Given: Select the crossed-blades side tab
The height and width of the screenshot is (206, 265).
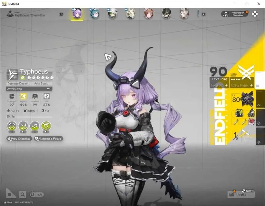Looking at the screenshot, I should point(260,99).
